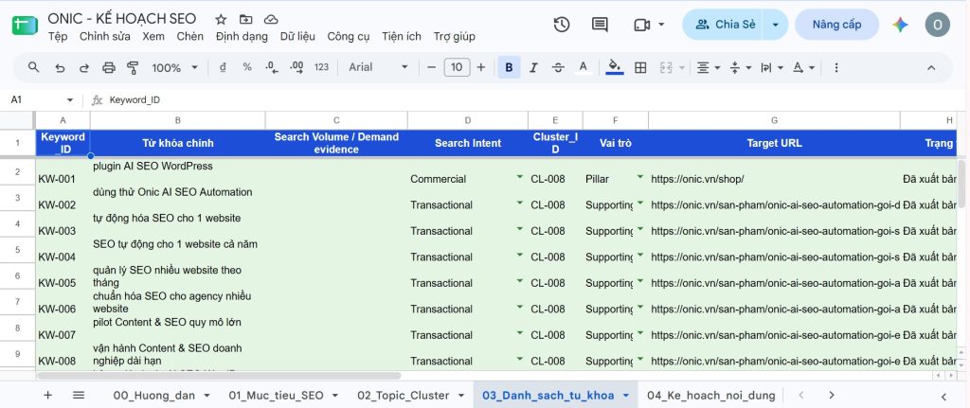Add a new sheet
970x408 pixels.
[47, 395]
